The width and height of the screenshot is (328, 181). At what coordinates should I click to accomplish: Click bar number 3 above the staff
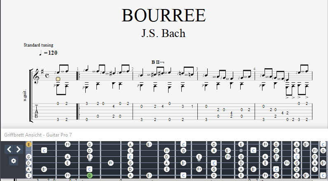[x=197, y=69]
